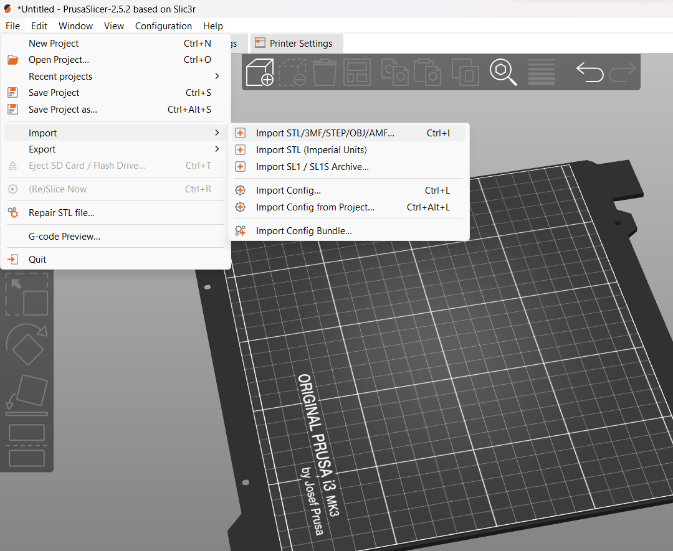This screenshot has width=673, height=551.
Task: Open the Configuration menu
Action: pos(163,26)
